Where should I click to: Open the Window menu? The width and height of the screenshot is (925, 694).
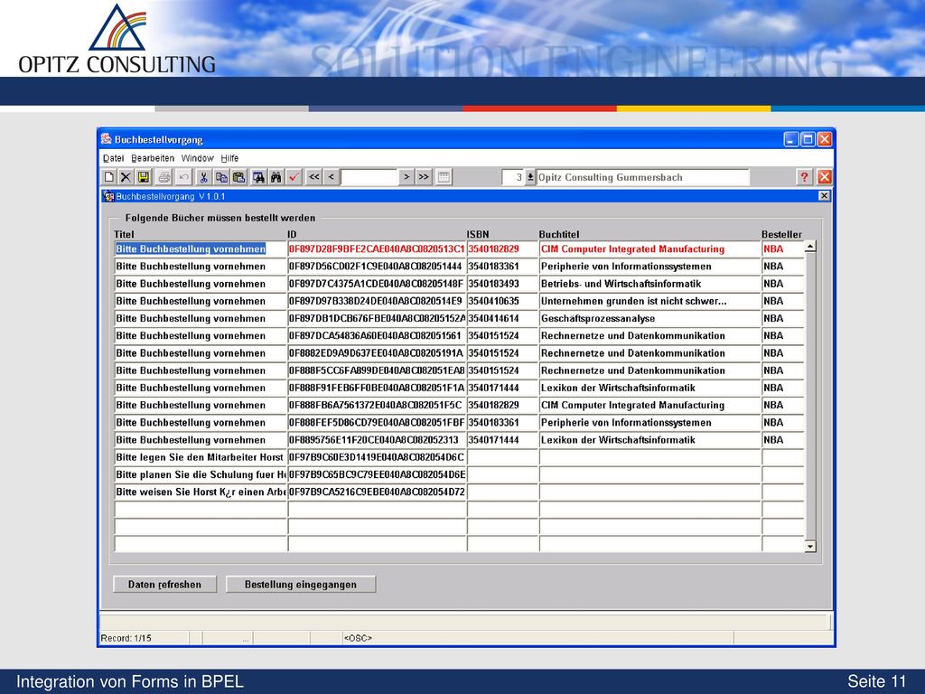[x=197, y=158]
